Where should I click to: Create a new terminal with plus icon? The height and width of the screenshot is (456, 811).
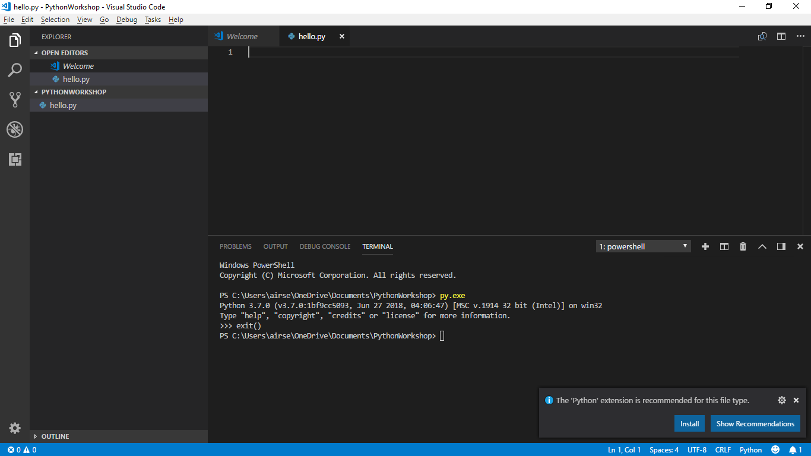pyautogui.click(x=705, y=246)
